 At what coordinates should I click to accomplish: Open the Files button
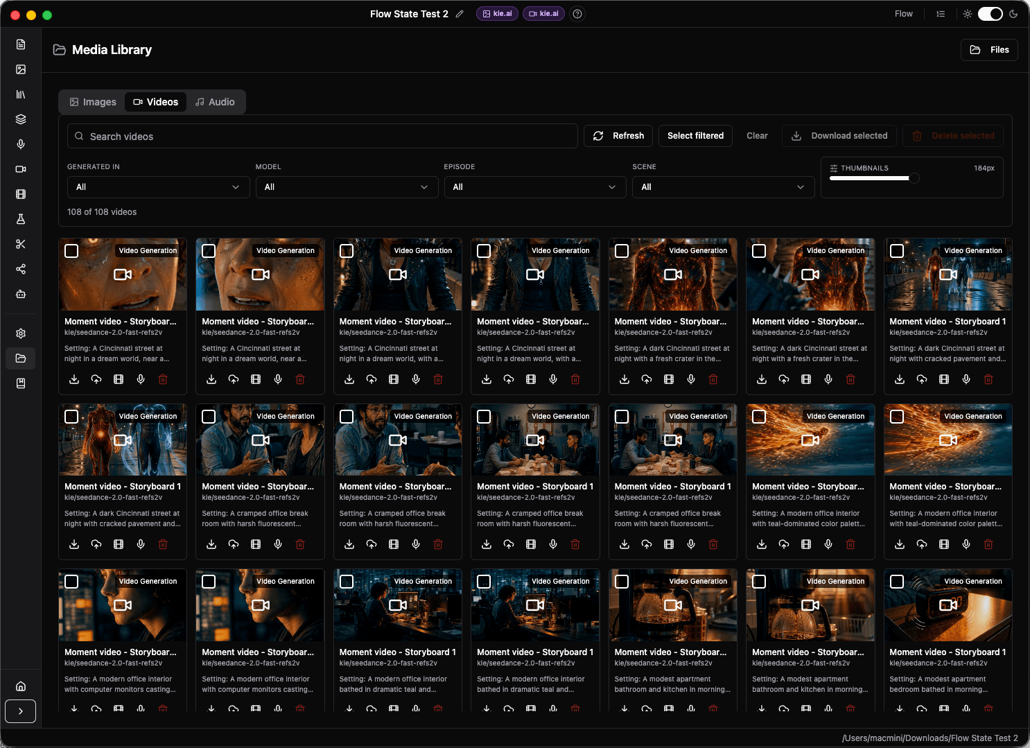pos(989,50)
